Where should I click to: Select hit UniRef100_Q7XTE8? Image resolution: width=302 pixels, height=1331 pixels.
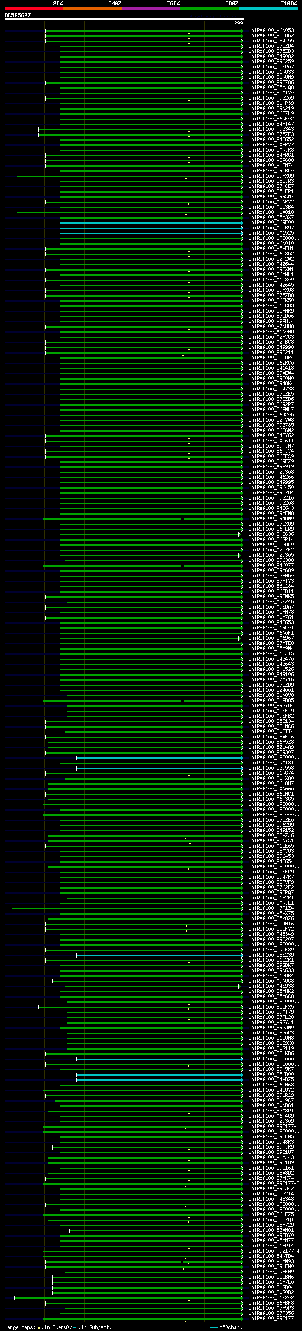tap(271, 643)
